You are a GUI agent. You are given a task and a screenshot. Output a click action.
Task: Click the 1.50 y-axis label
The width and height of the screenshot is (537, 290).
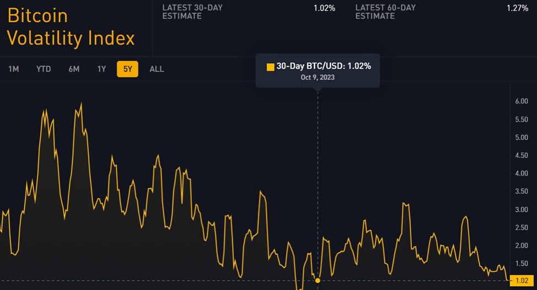[522, 264]
